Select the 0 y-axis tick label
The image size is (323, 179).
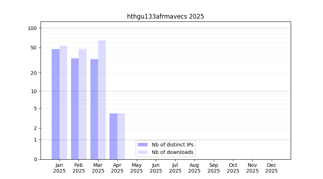[x=35, y=159]
